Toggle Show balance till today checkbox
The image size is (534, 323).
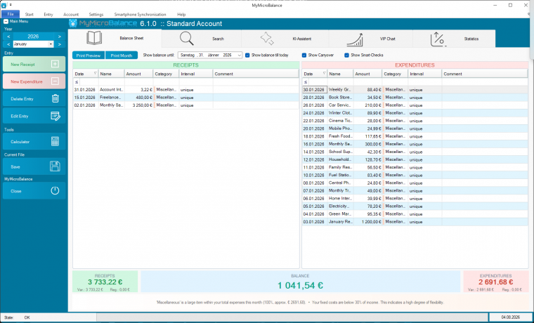pos(247,55)
